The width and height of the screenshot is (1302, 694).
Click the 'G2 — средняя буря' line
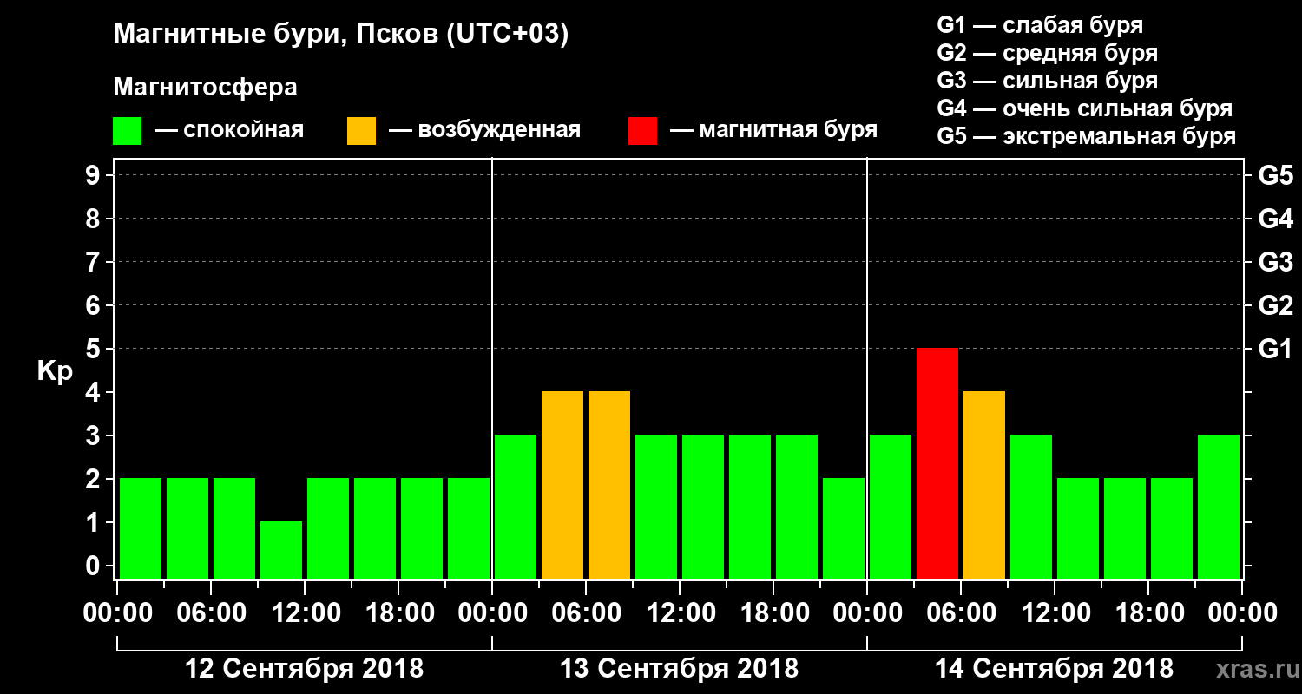(1048, 53)
